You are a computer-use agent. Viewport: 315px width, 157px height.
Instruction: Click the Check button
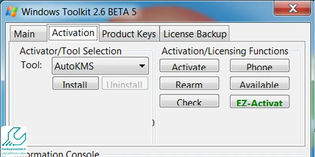coord(189,101)
